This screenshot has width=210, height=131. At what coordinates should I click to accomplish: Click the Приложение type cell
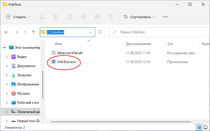click(178, 62)
